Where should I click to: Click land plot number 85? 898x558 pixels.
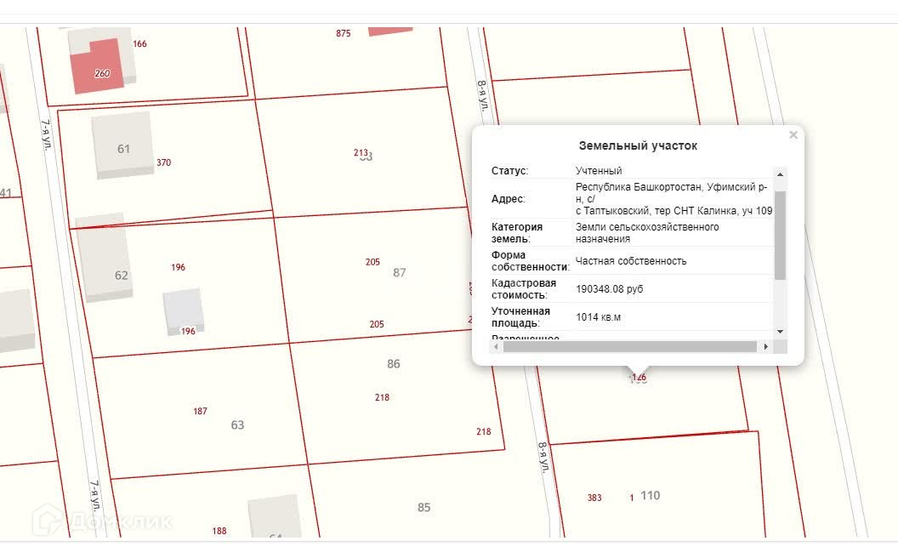point(424,508)
